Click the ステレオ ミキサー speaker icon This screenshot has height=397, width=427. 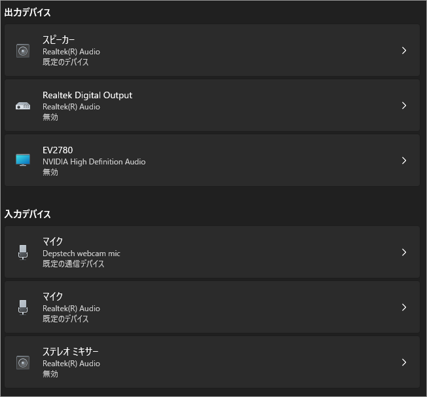click(23, 362)
